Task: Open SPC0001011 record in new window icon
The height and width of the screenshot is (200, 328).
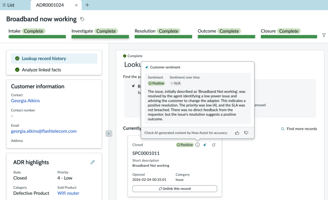Action: pyautogui.click(x=214, y=145)
